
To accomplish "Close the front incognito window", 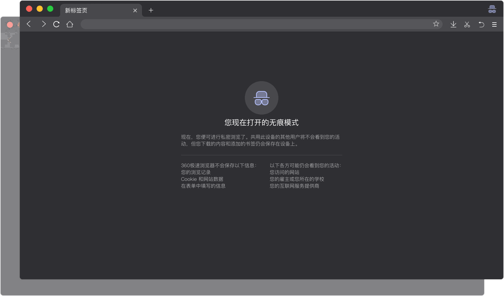I will 29,9.
